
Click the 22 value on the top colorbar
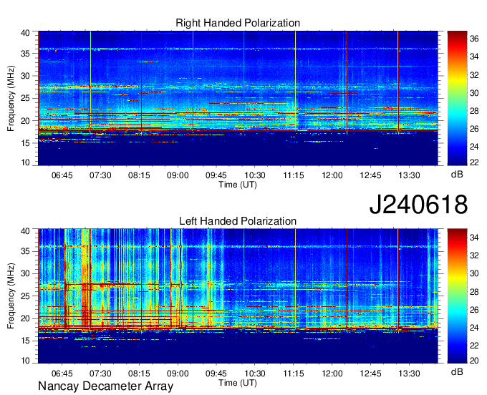(474, 162)
